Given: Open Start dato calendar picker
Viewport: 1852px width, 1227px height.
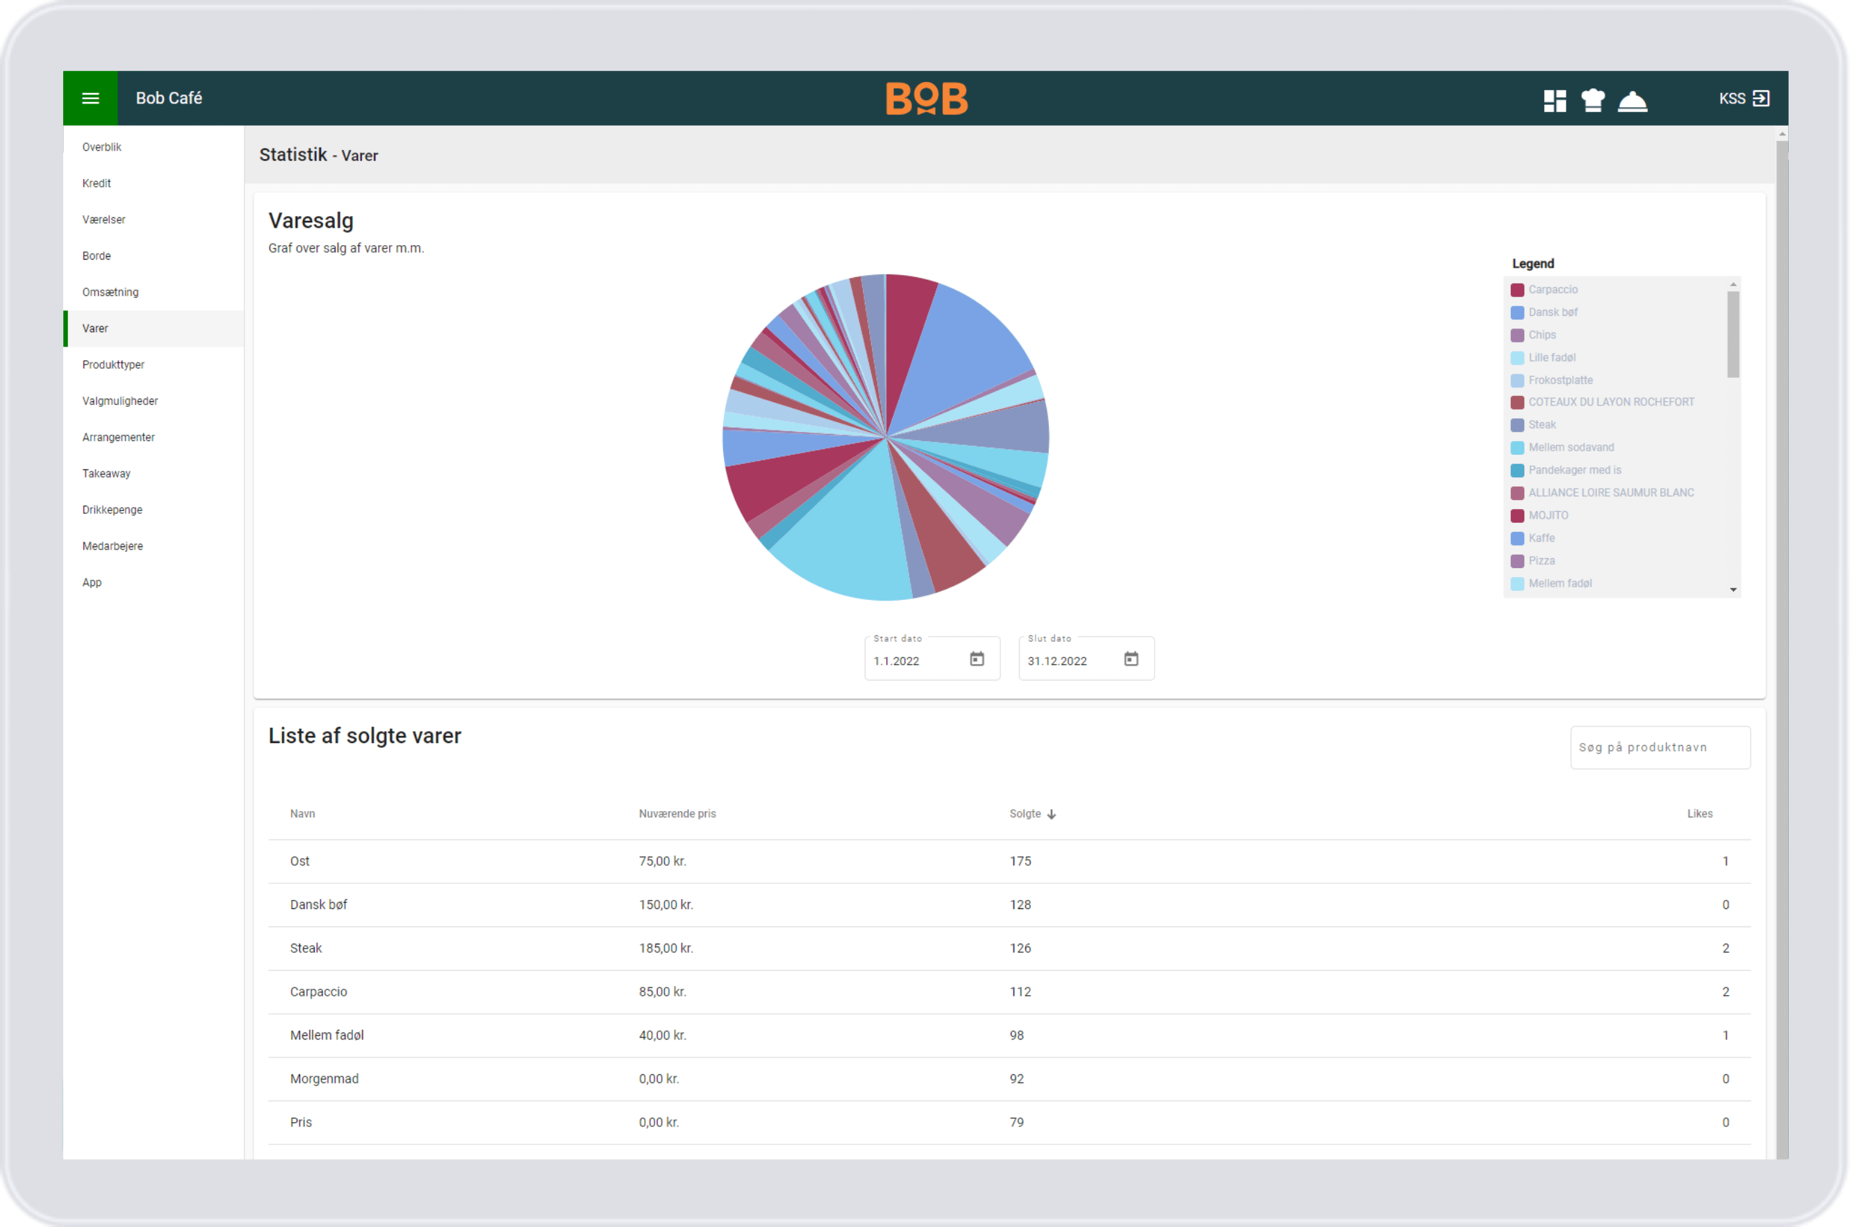Looking at the screenshot, I should tap(977, 659).
